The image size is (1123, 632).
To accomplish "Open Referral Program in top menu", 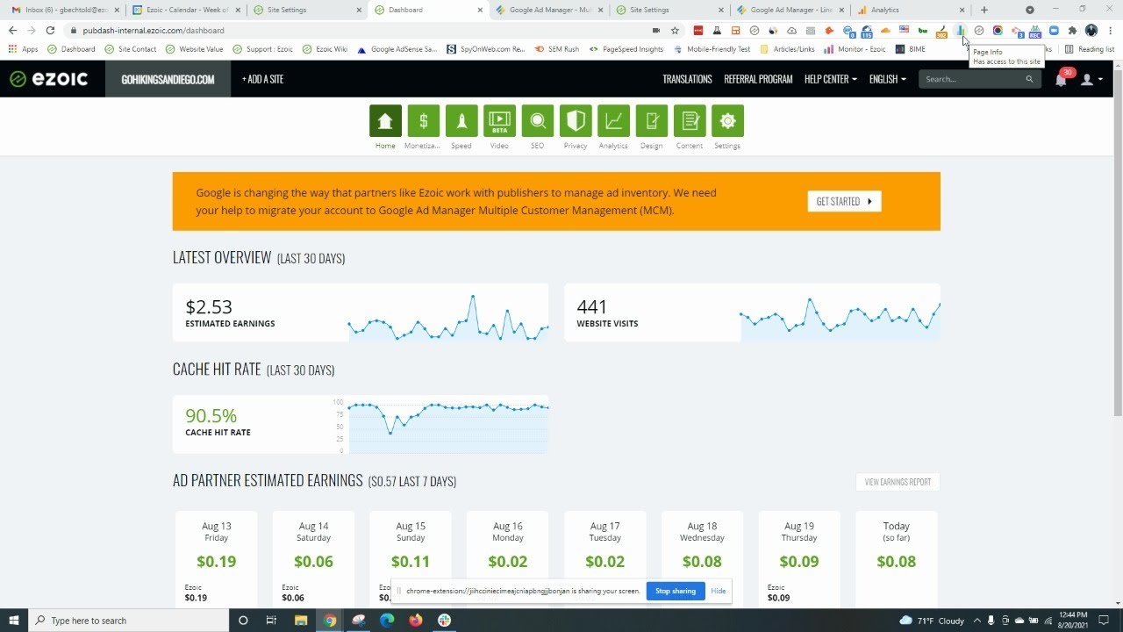I will tap(758, 79).
